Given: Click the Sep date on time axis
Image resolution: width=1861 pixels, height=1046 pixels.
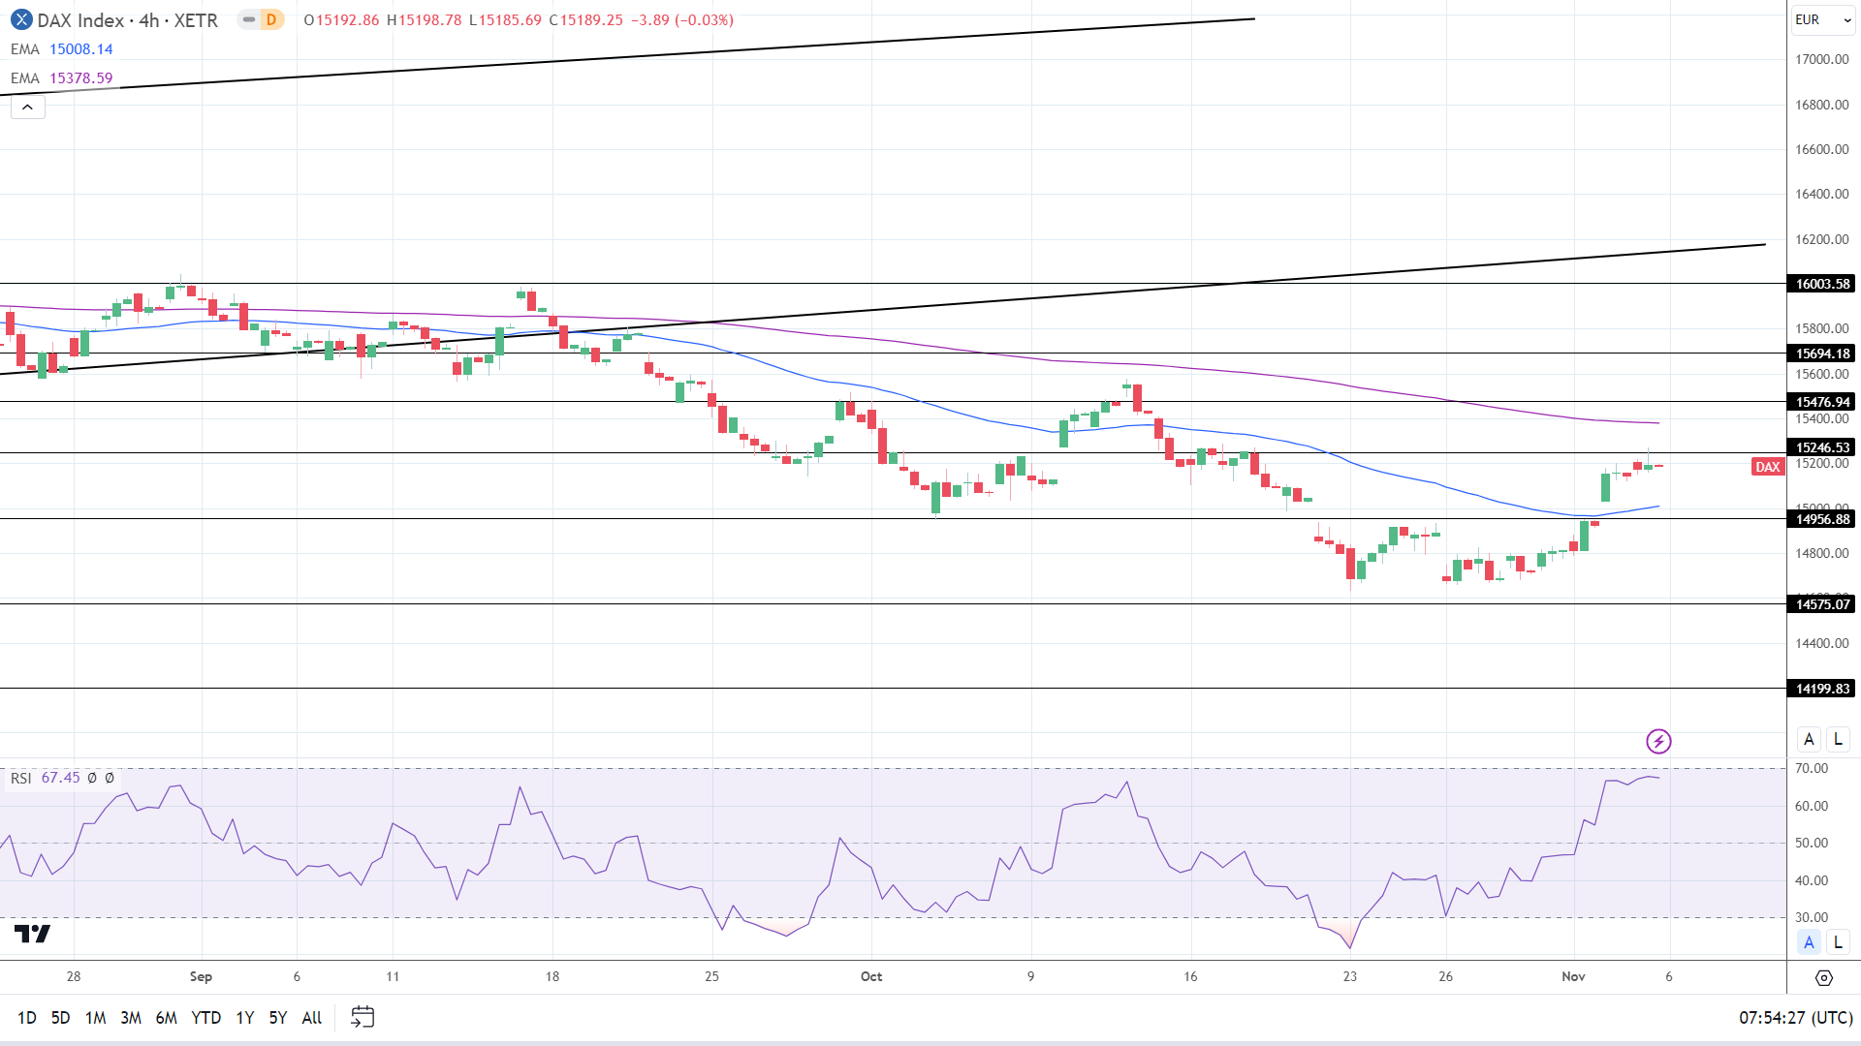Looking at the screenshot, I should tap(201, 976).
